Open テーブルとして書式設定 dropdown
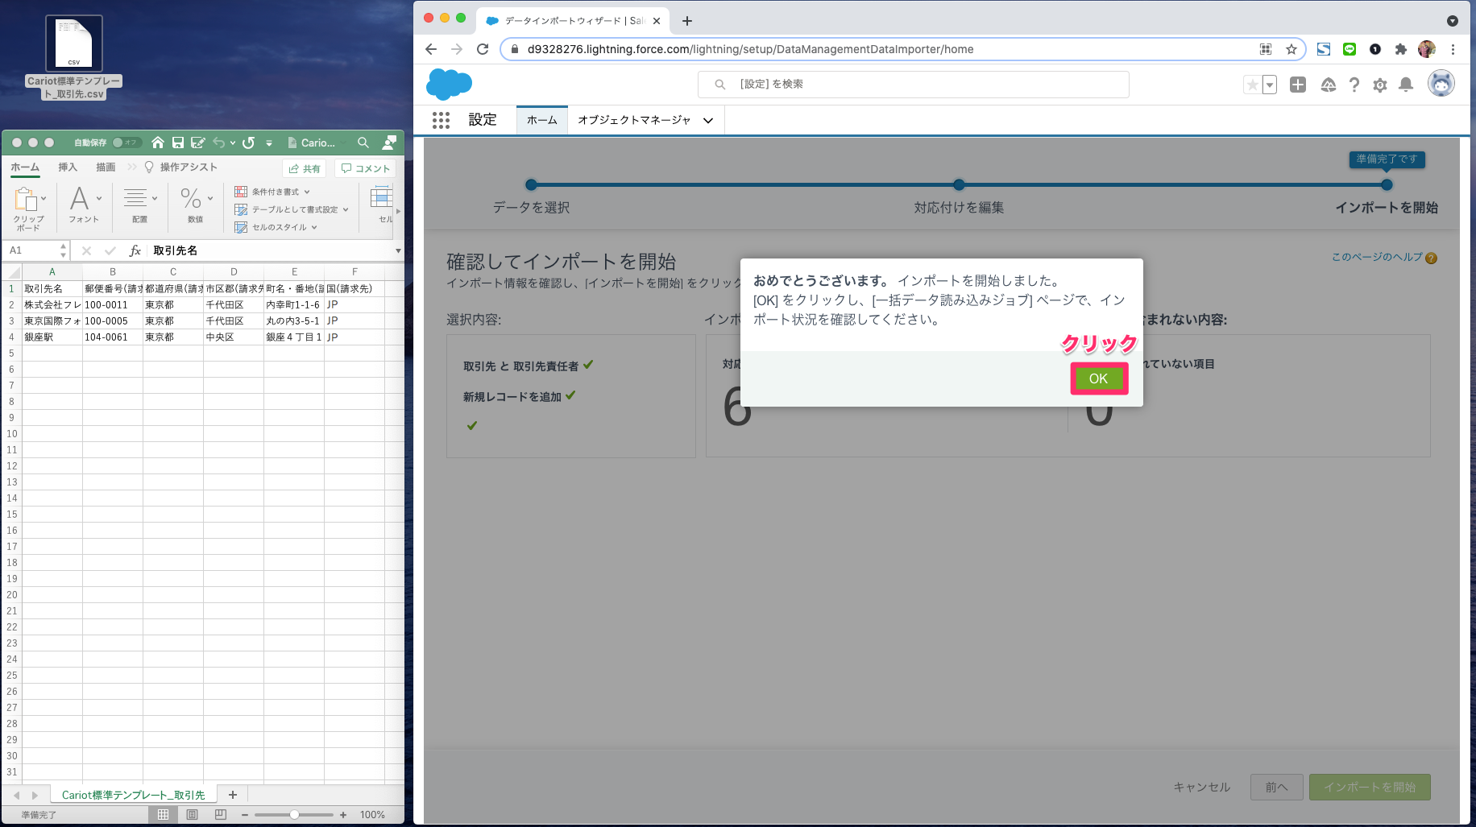Viewport: 1476px width, 827px height. (x=292, y=209)
